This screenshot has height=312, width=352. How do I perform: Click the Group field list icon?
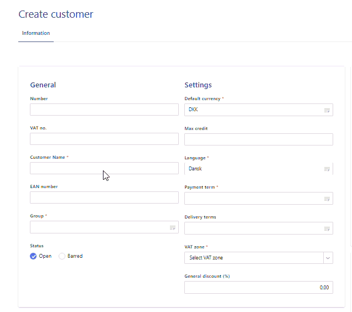173,227
